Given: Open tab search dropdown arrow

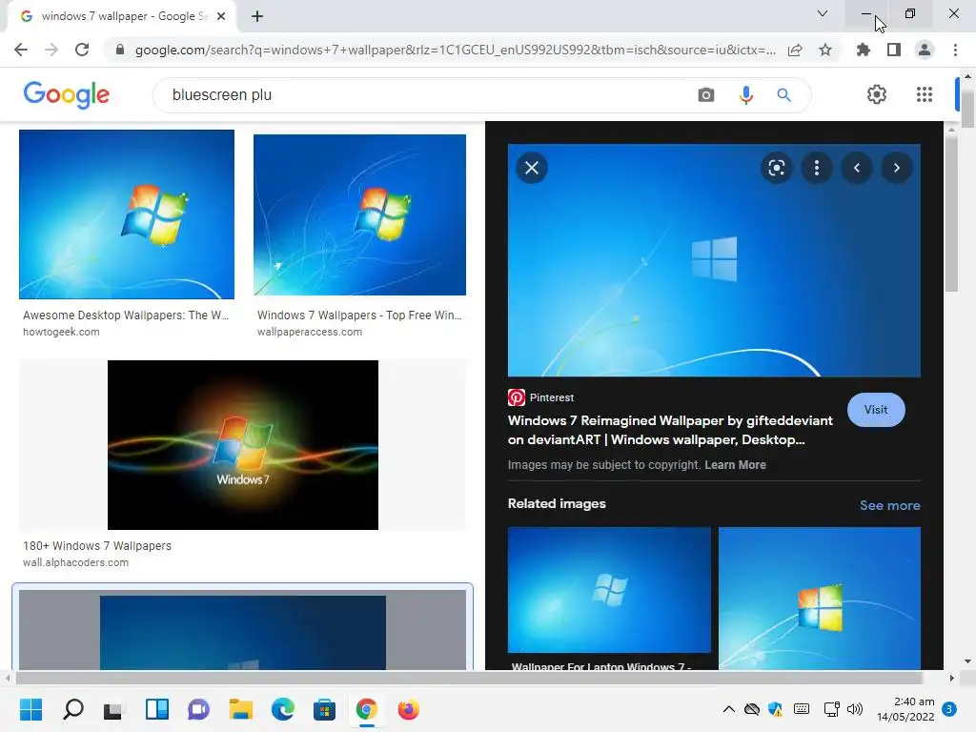Looking at the screenshot, I should 823,13.
